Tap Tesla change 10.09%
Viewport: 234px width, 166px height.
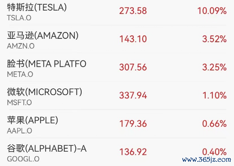tap(212, 11)
